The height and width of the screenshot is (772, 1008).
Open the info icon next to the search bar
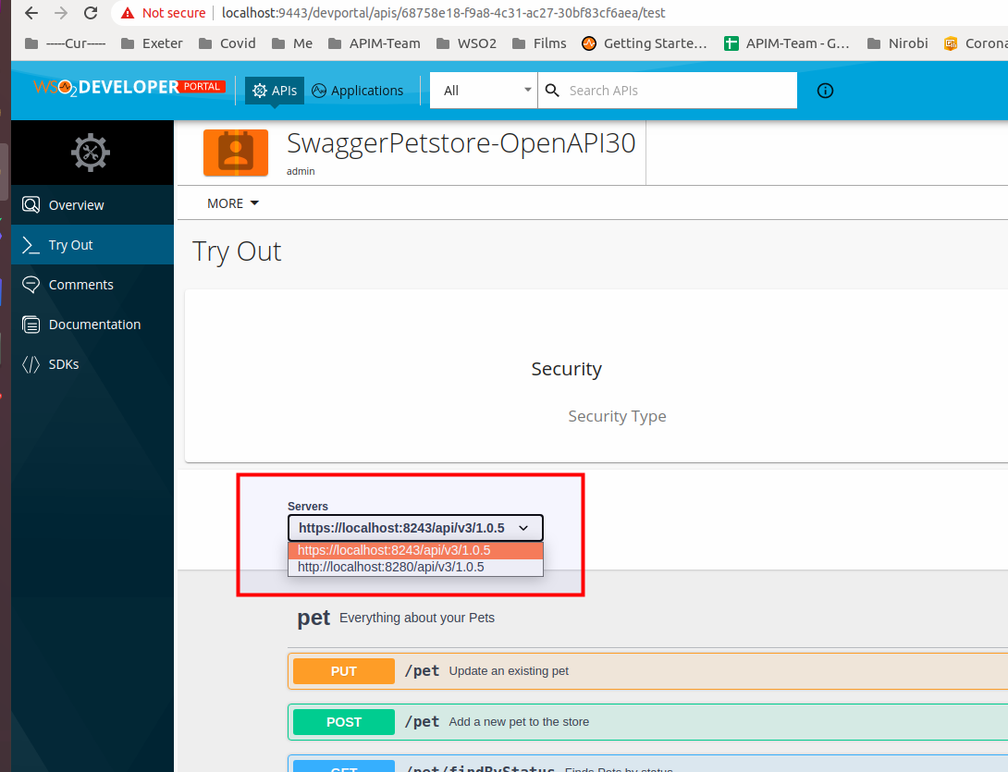[x=825, y=90]
